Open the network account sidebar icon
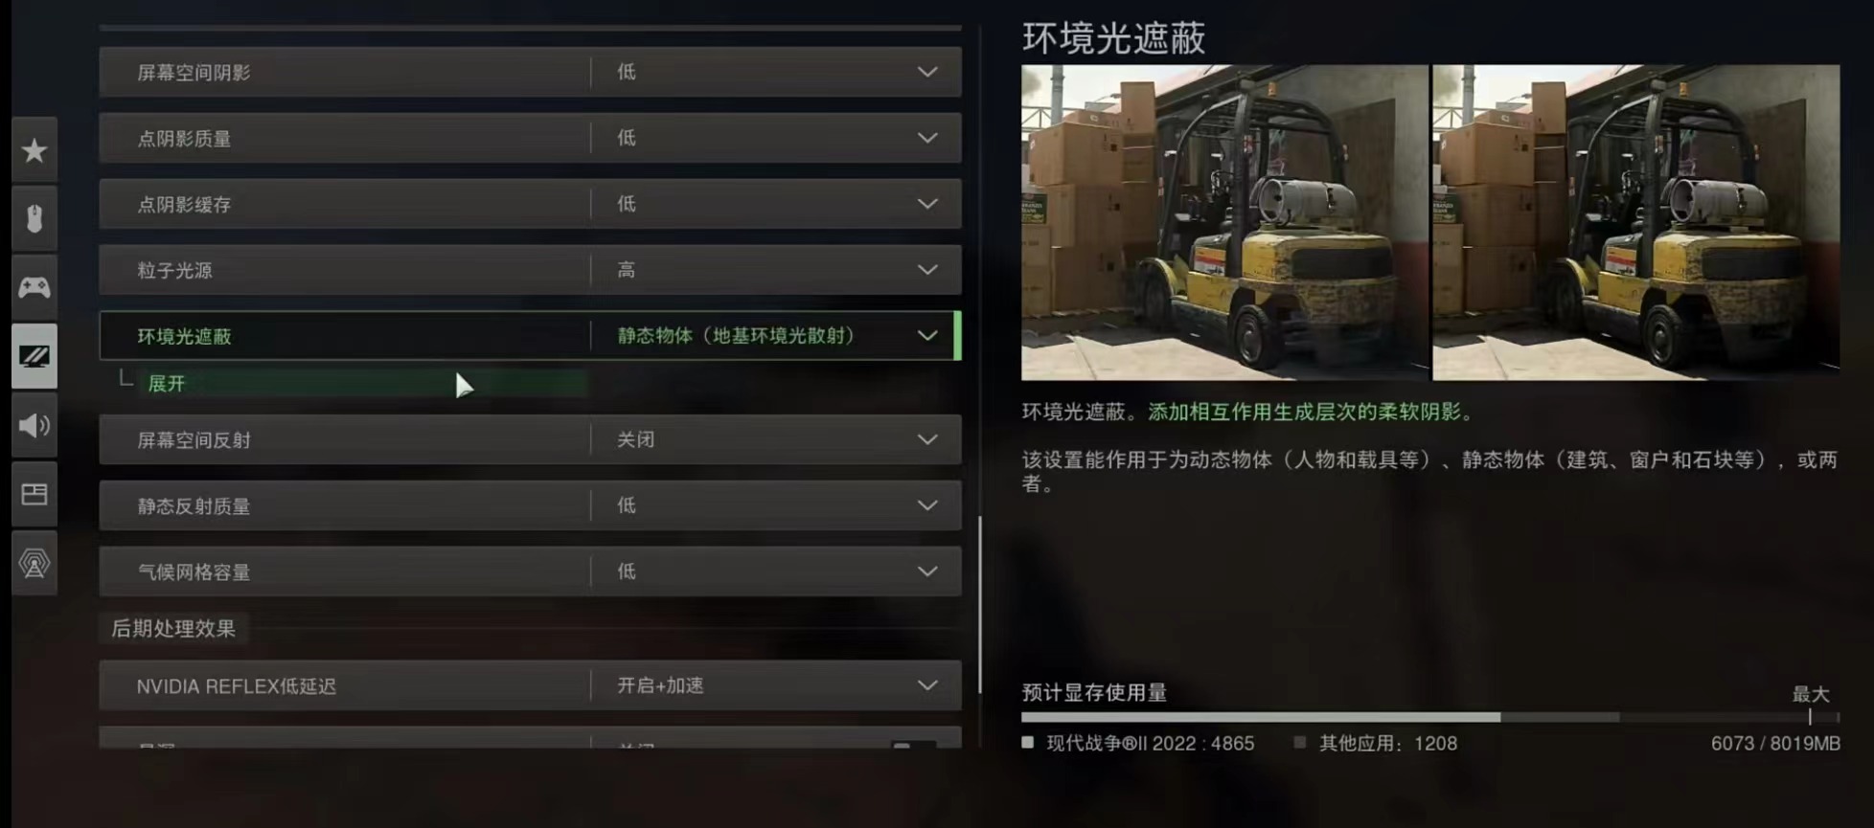Screen dimensions: 1874x828 coord(34,563)
